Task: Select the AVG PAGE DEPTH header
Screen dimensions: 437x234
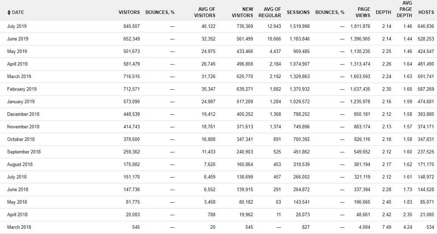Action: tap(404, 9)
